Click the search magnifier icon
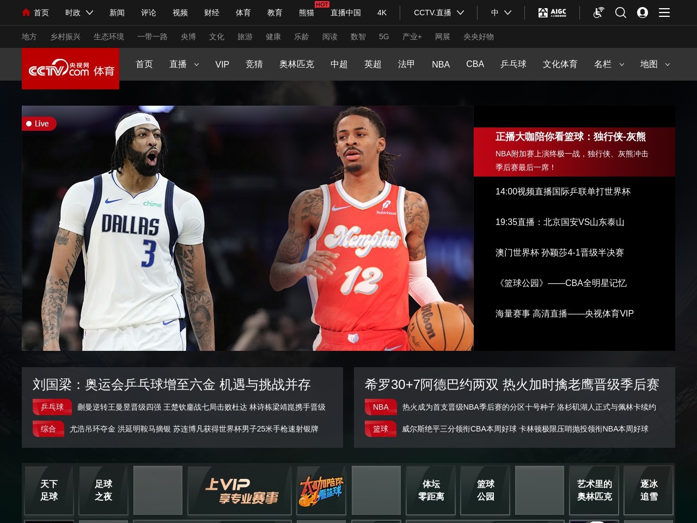 pos(621,13)
